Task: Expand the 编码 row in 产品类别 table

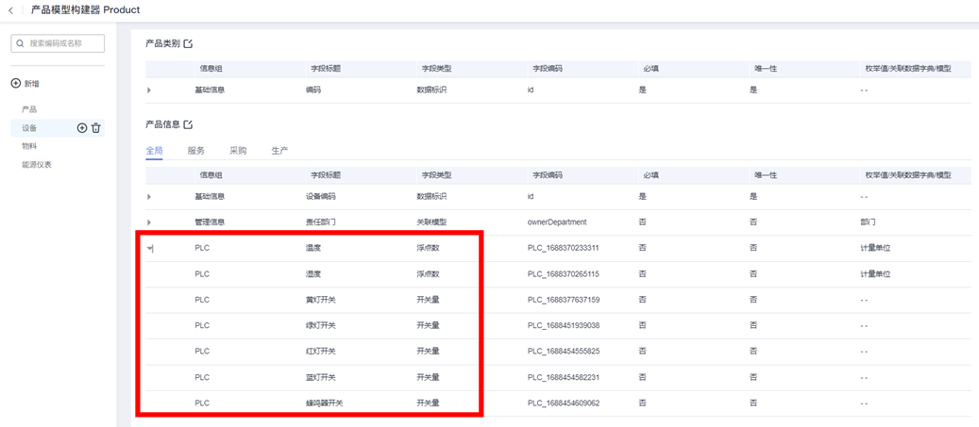Action: click(149, 90)
